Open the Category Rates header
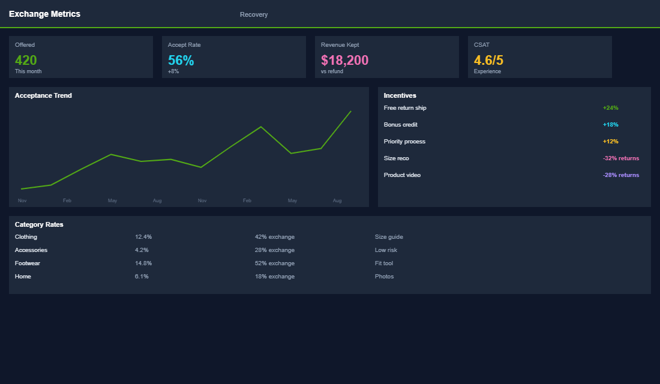 coord(38,224)
